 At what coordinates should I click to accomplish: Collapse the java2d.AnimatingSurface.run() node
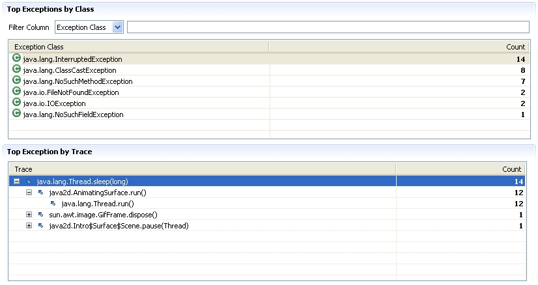click(29, 193)
